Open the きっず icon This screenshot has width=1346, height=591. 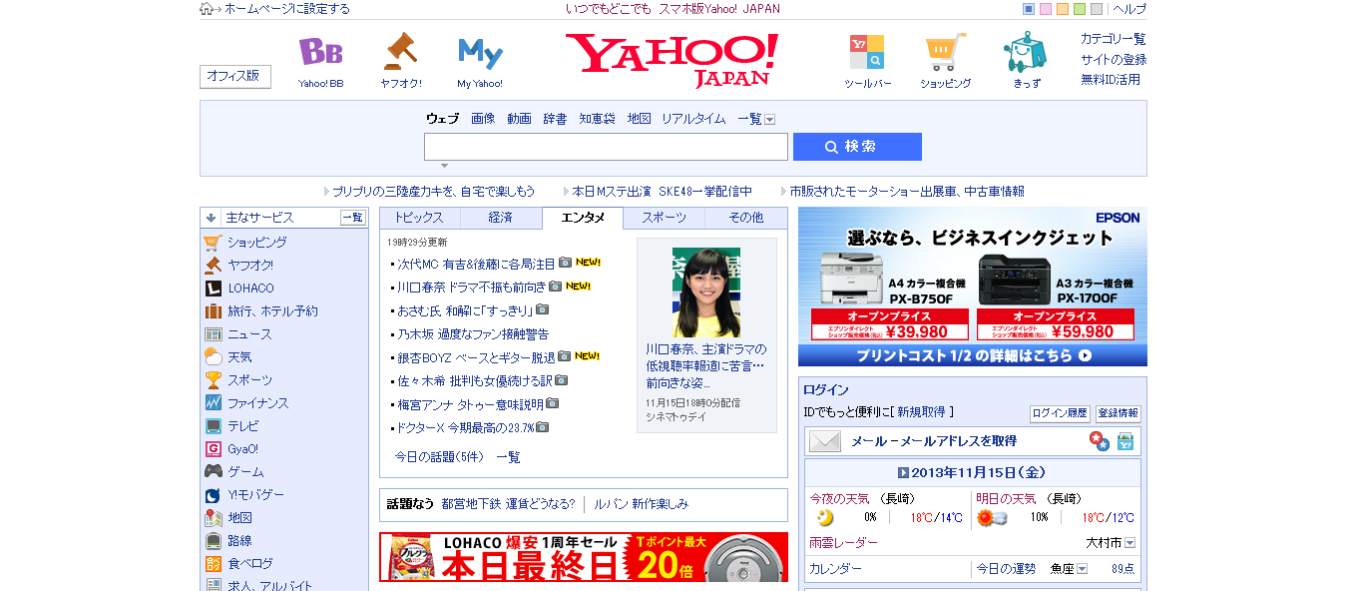point(1026,52)
